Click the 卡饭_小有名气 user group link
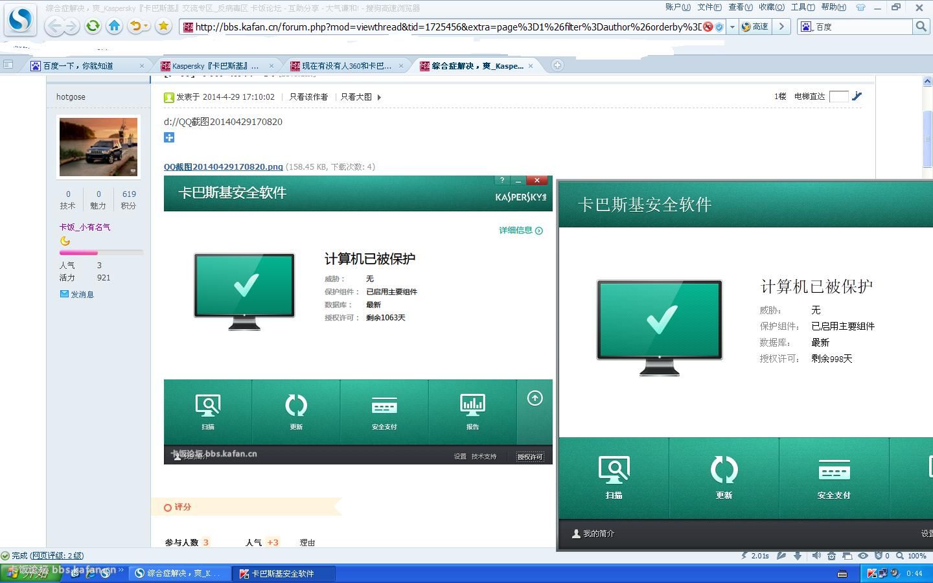Viewport: 933px width, 583px height. point(85,227)
